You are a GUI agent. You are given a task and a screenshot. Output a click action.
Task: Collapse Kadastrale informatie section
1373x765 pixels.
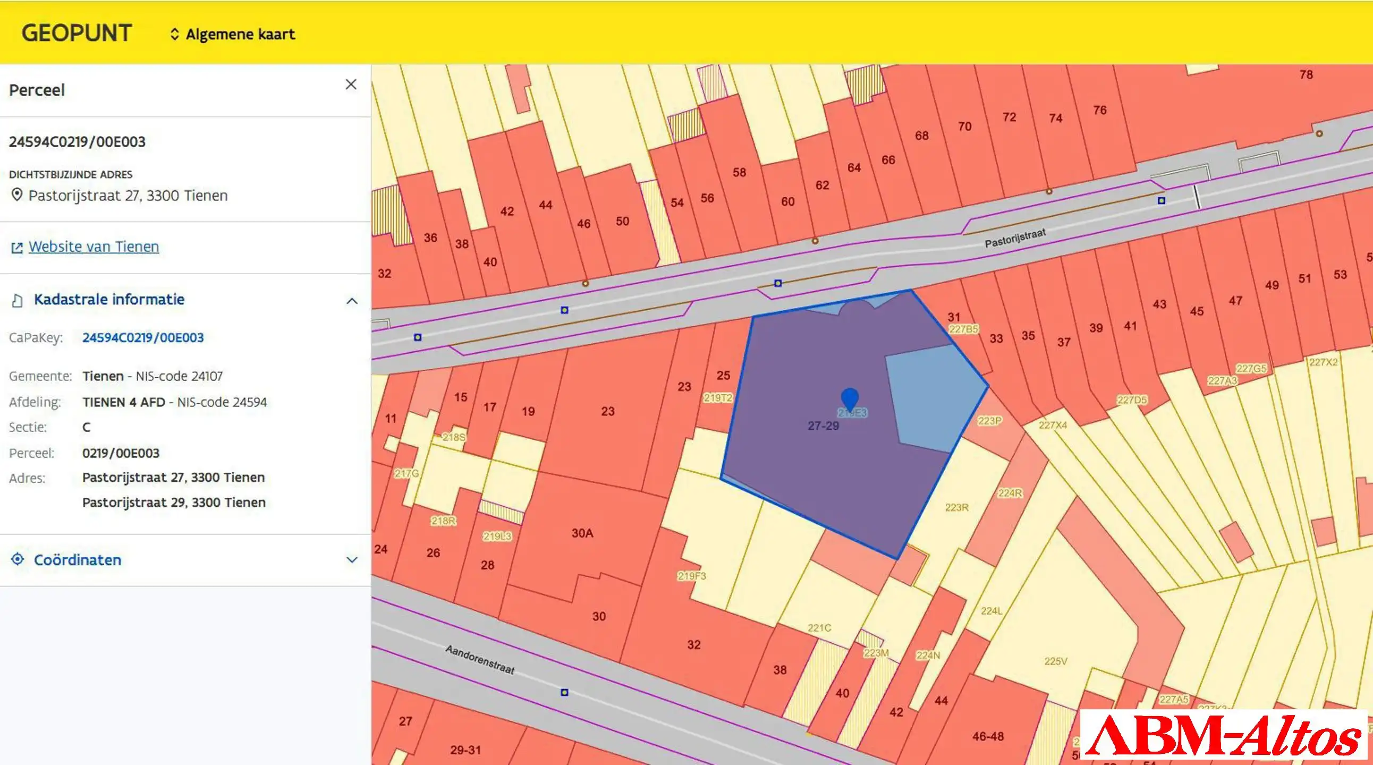[352, 301]
